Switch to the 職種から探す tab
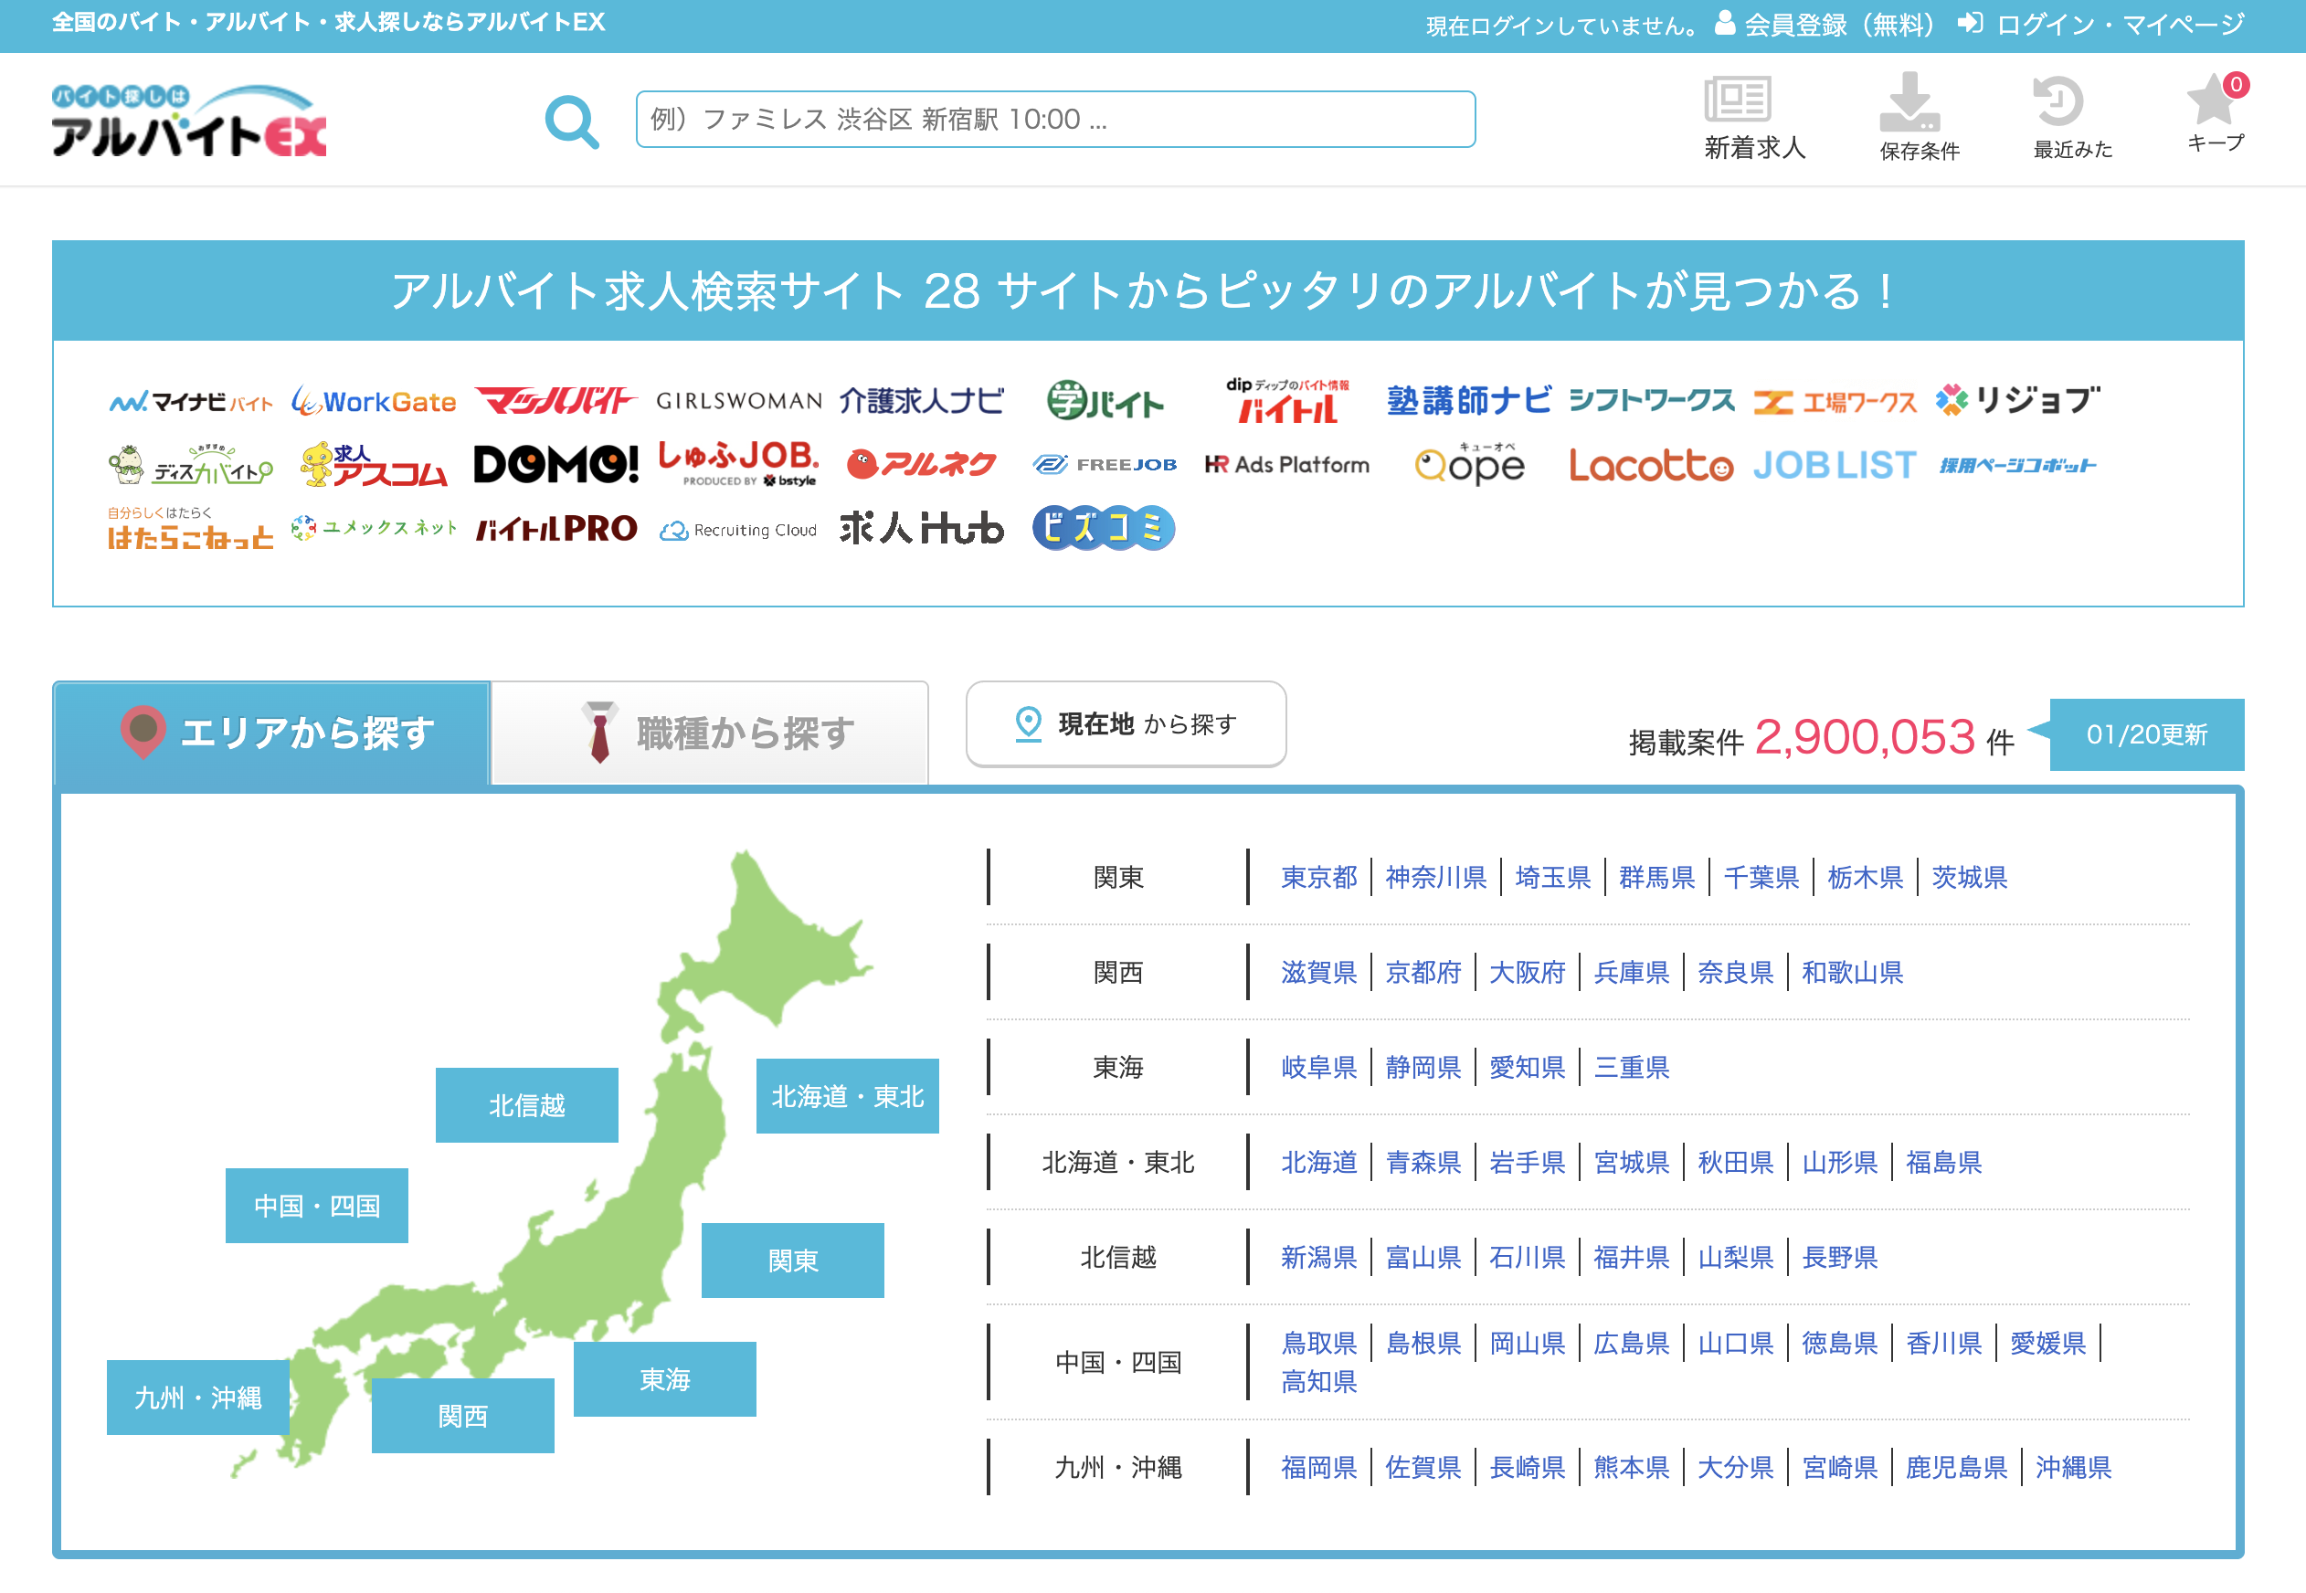Viewport: 2306px width, 1593px height. tap(710, 733)
